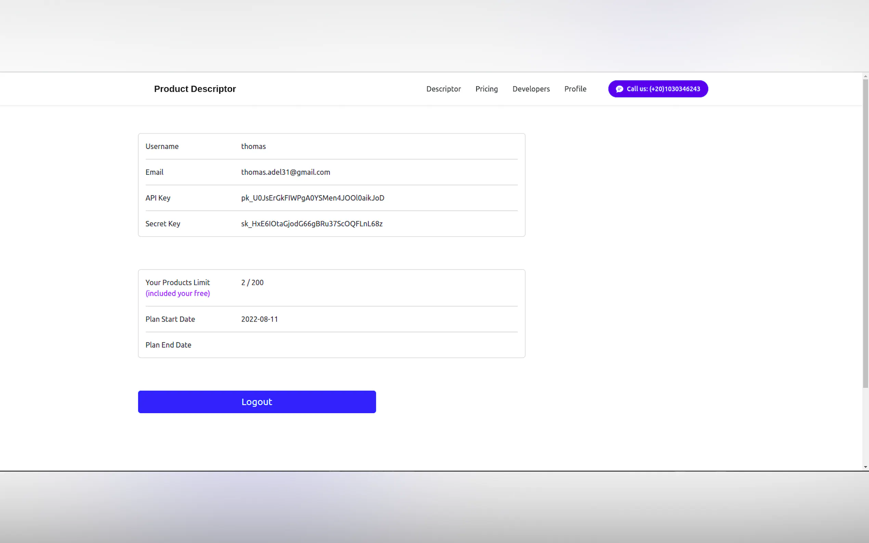Viewport: 869px width, 543px height.
Task: Click the purple "(included your free)" text
Action: pyautogui.click(x=178, y=293)
